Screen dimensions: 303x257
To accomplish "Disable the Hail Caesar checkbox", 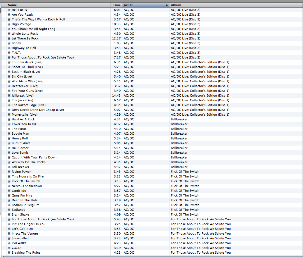I will click(x=9, y=148).
